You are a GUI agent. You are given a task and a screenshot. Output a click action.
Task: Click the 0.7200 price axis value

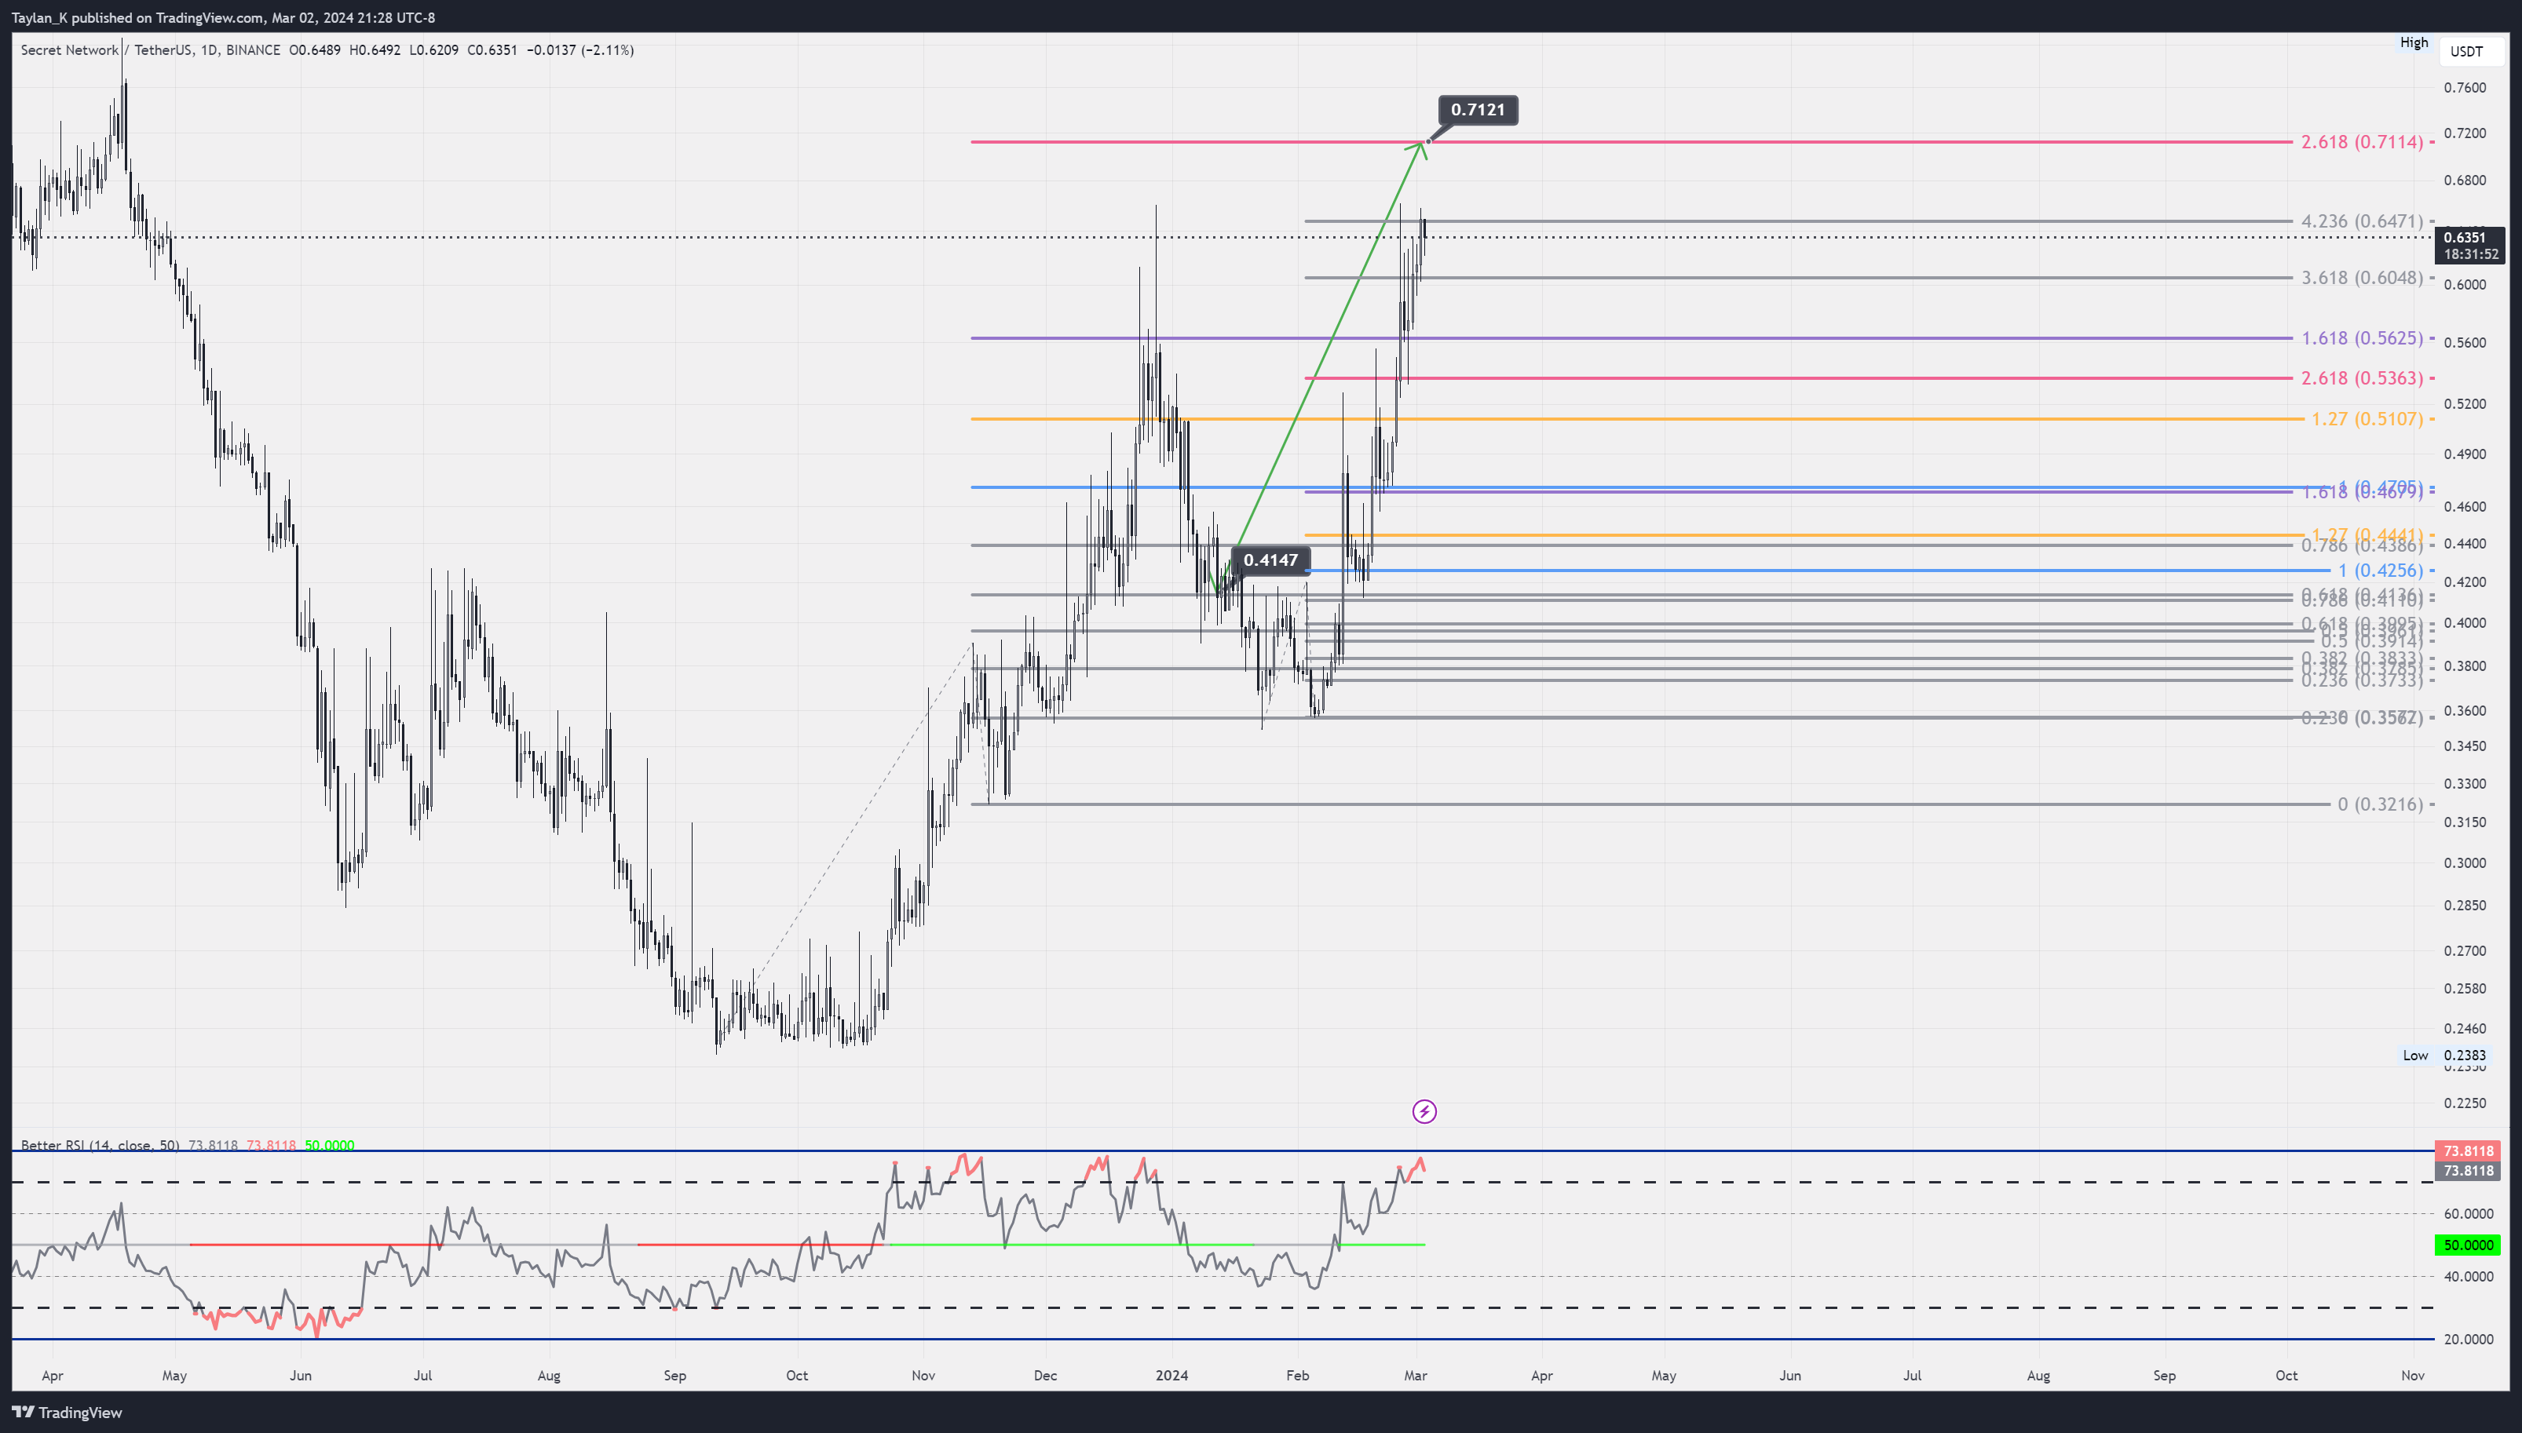pos(2465,133)
